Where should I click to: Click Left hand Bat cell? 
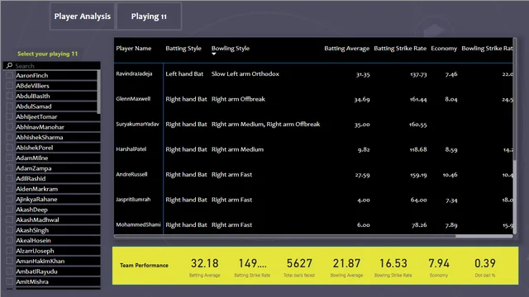184,73
